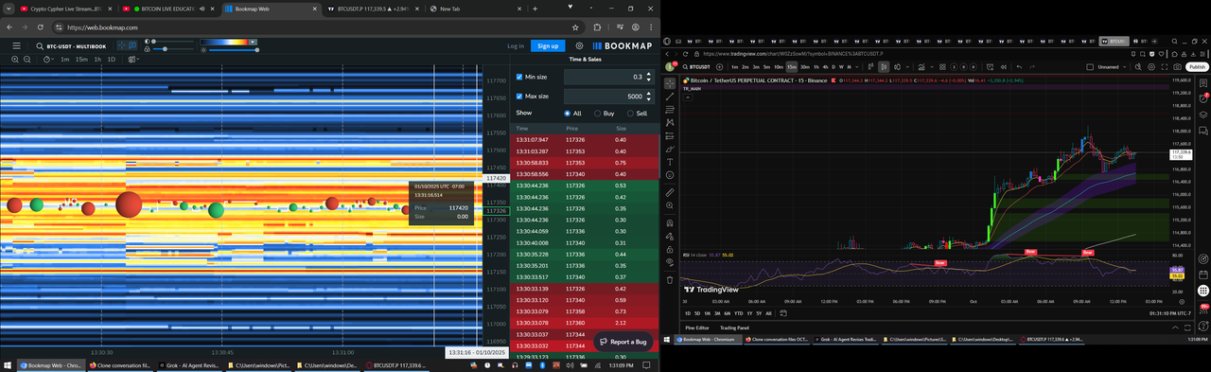
Task: Open the Unnamed layout dropdown
Action: (1124, 67)
